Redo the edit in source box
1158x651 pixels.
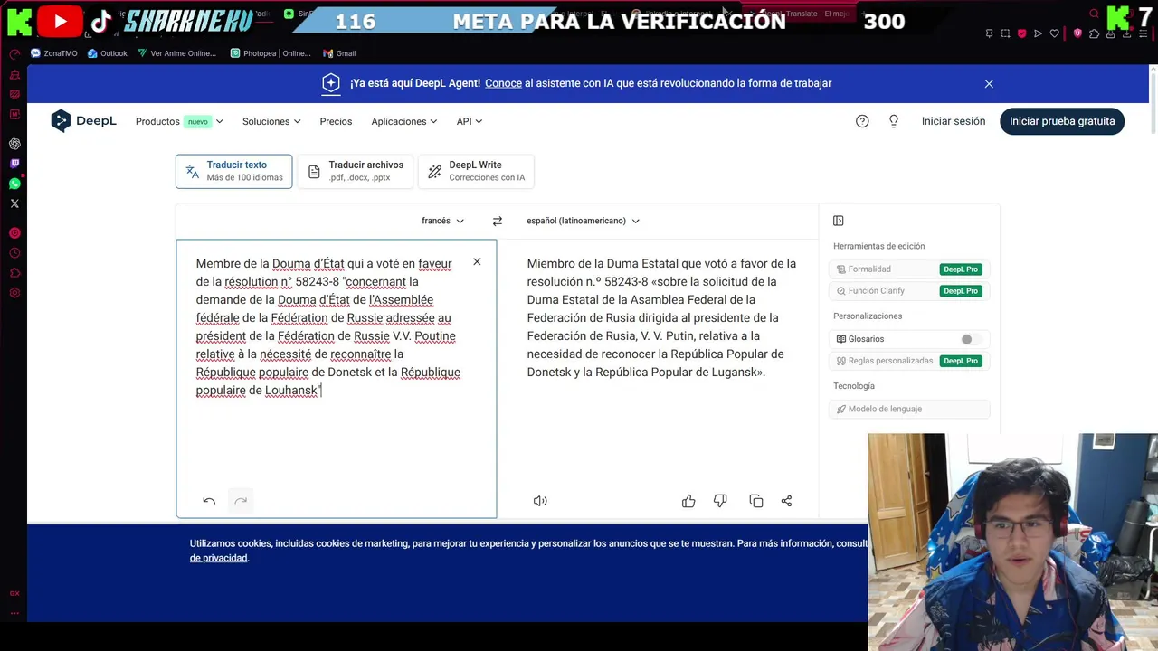(x=241, y=501)
